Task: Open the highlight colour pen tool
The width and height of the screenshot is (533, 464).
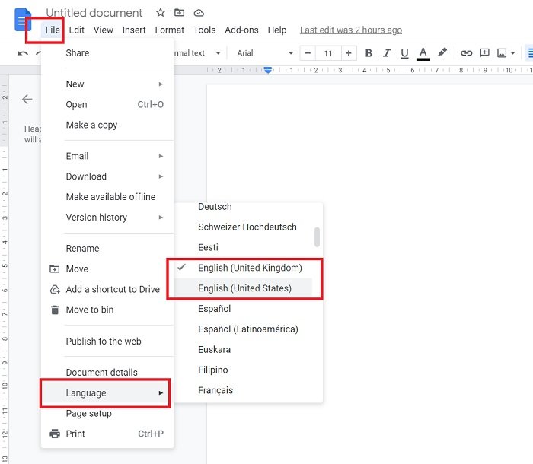Action: tap(442, 52)
